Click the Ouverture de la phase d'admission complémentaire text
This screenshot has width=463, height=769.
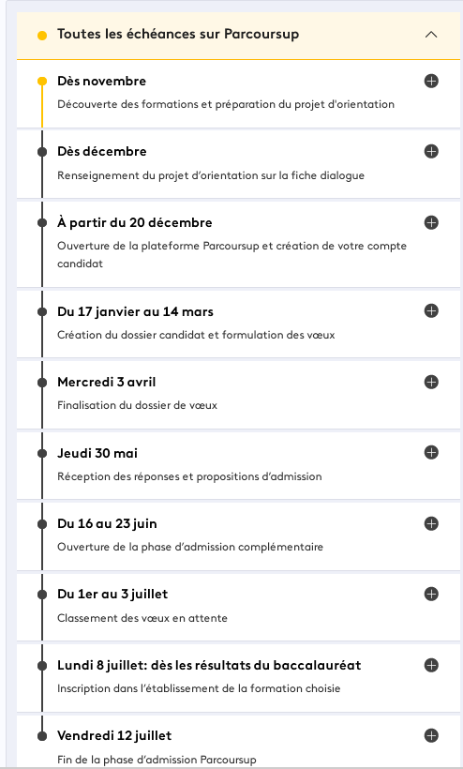(190, 547)
